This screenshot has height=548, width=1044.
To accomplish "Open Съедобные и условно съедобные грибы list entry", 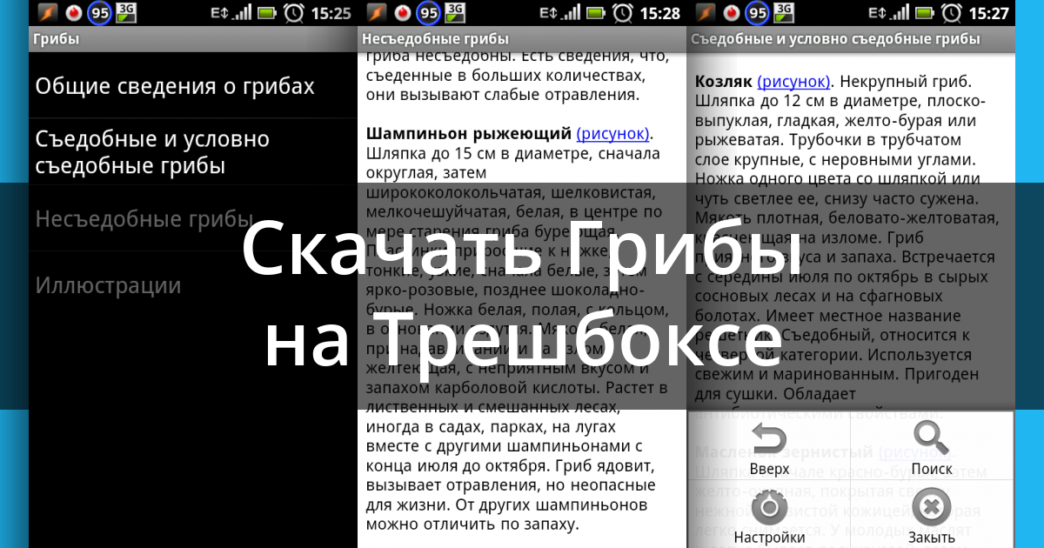I will tap(193, 152).
